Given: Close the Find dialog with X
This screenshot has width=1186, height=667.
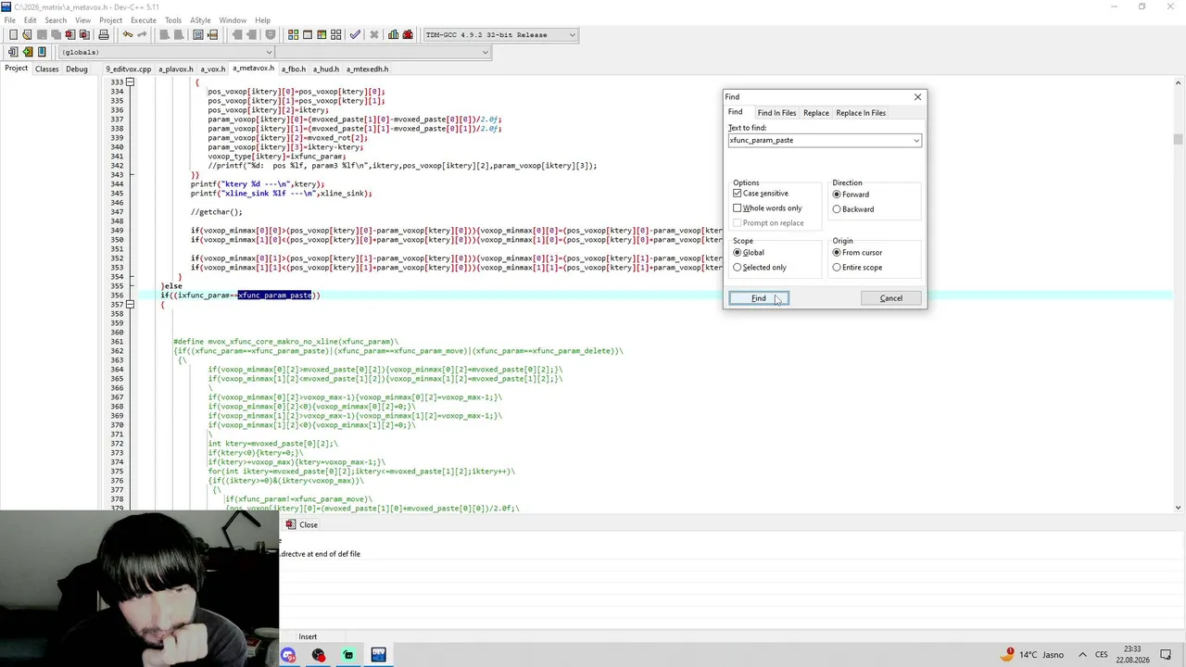Looking at the screenshot, I should (x=917, y=96).
